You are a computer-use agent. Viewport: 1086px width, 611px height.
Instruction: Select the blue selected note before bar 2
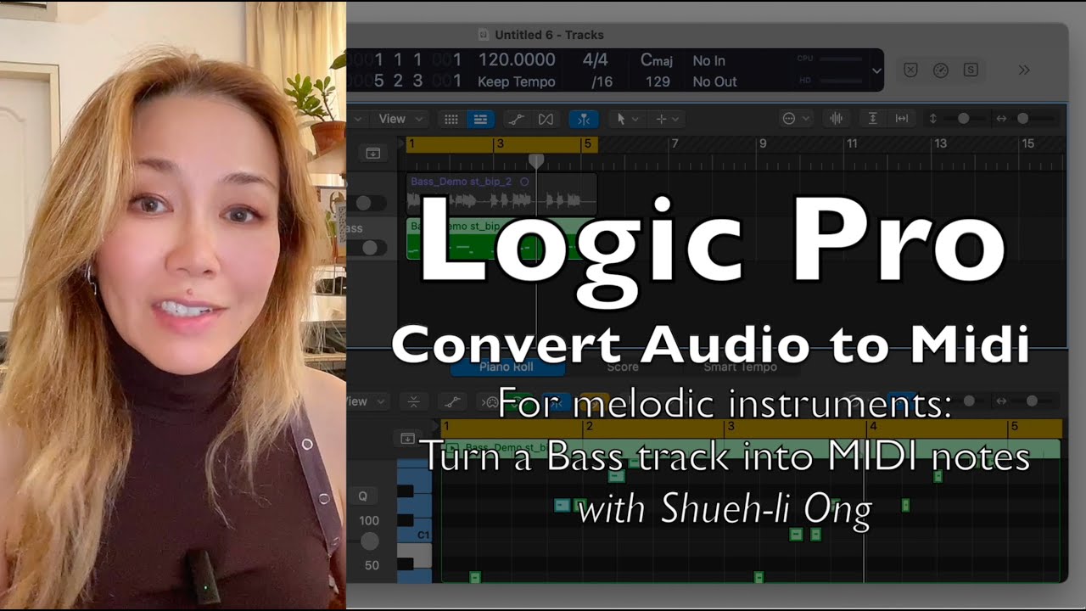pyautogui.click(x=562, y=505)
